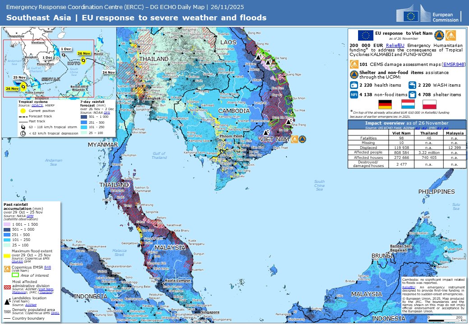Click the Fatalities row label
Screen dimensions: 469x325
[368, 138]
